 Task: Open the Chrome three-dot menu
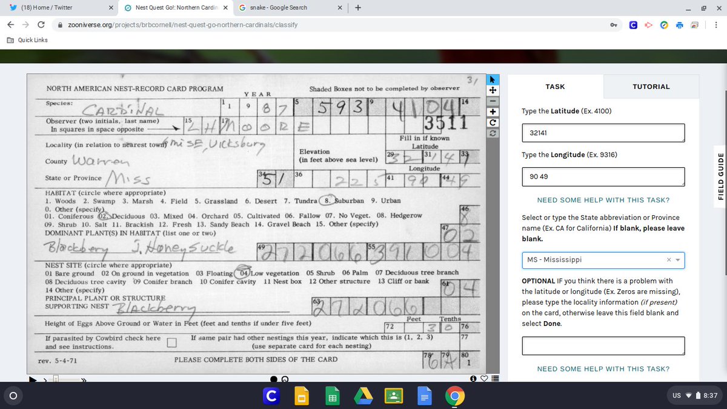tap(717, 25)
